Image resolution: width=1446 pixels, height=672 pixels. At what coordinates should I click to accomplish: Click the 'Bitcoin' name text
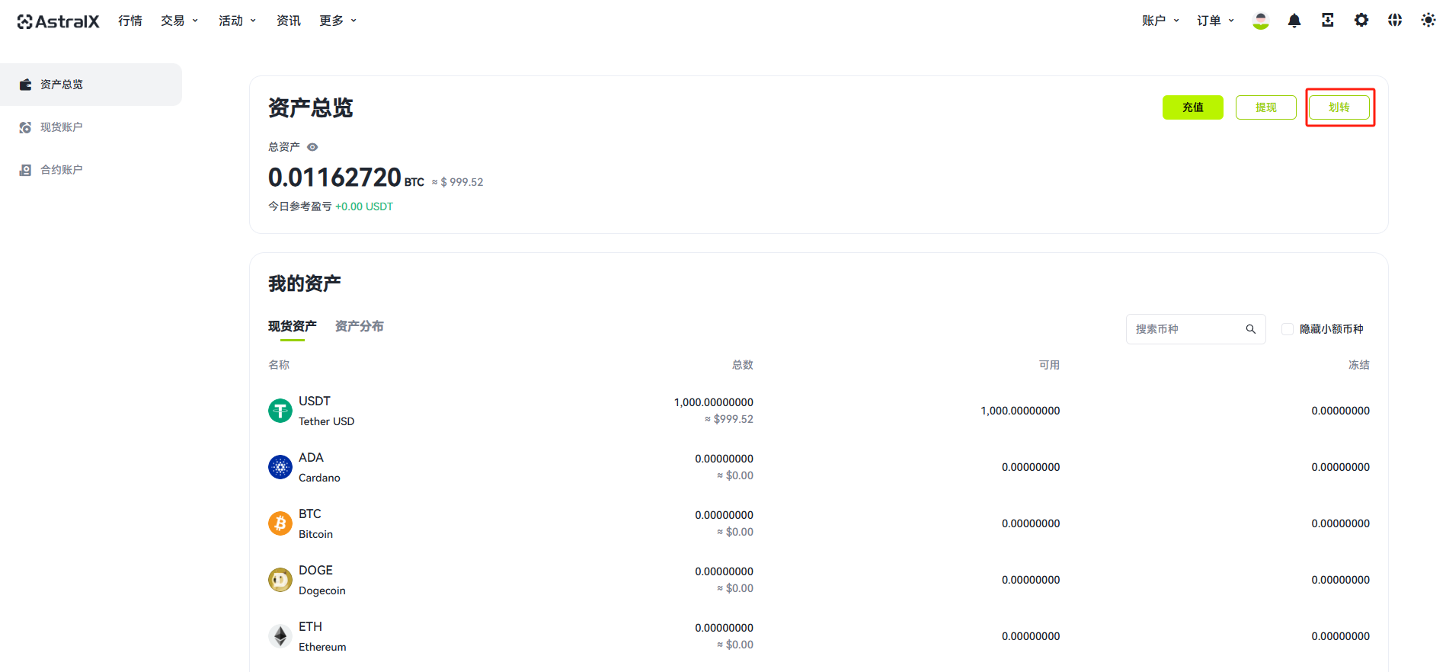pos(315,534)
